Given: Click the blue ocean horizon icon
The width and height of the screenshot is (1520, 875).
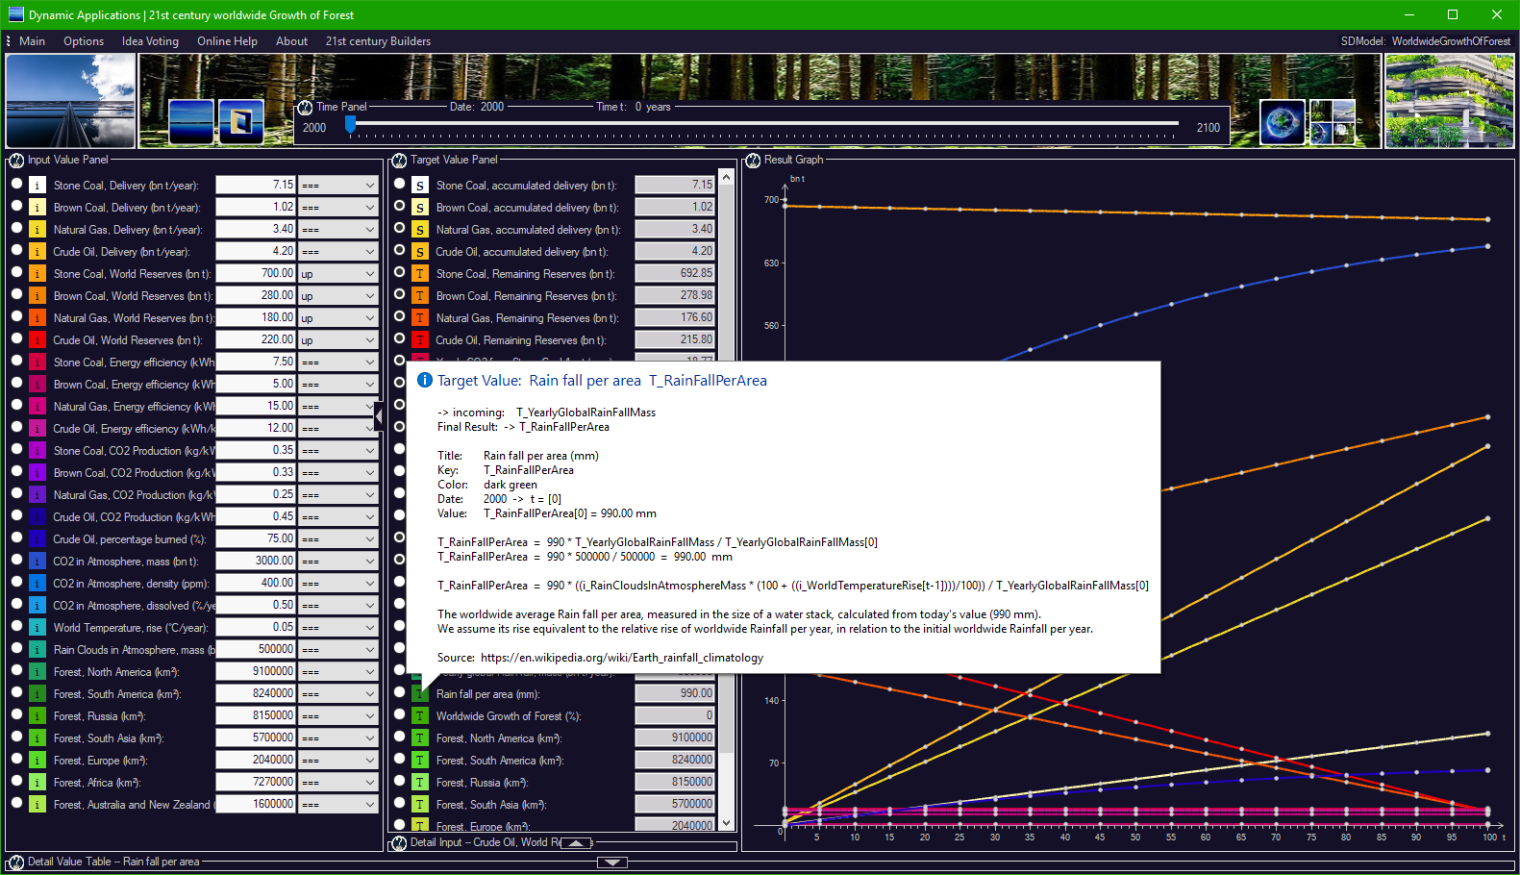Looking at the screenshot, I should coord(191,121).
